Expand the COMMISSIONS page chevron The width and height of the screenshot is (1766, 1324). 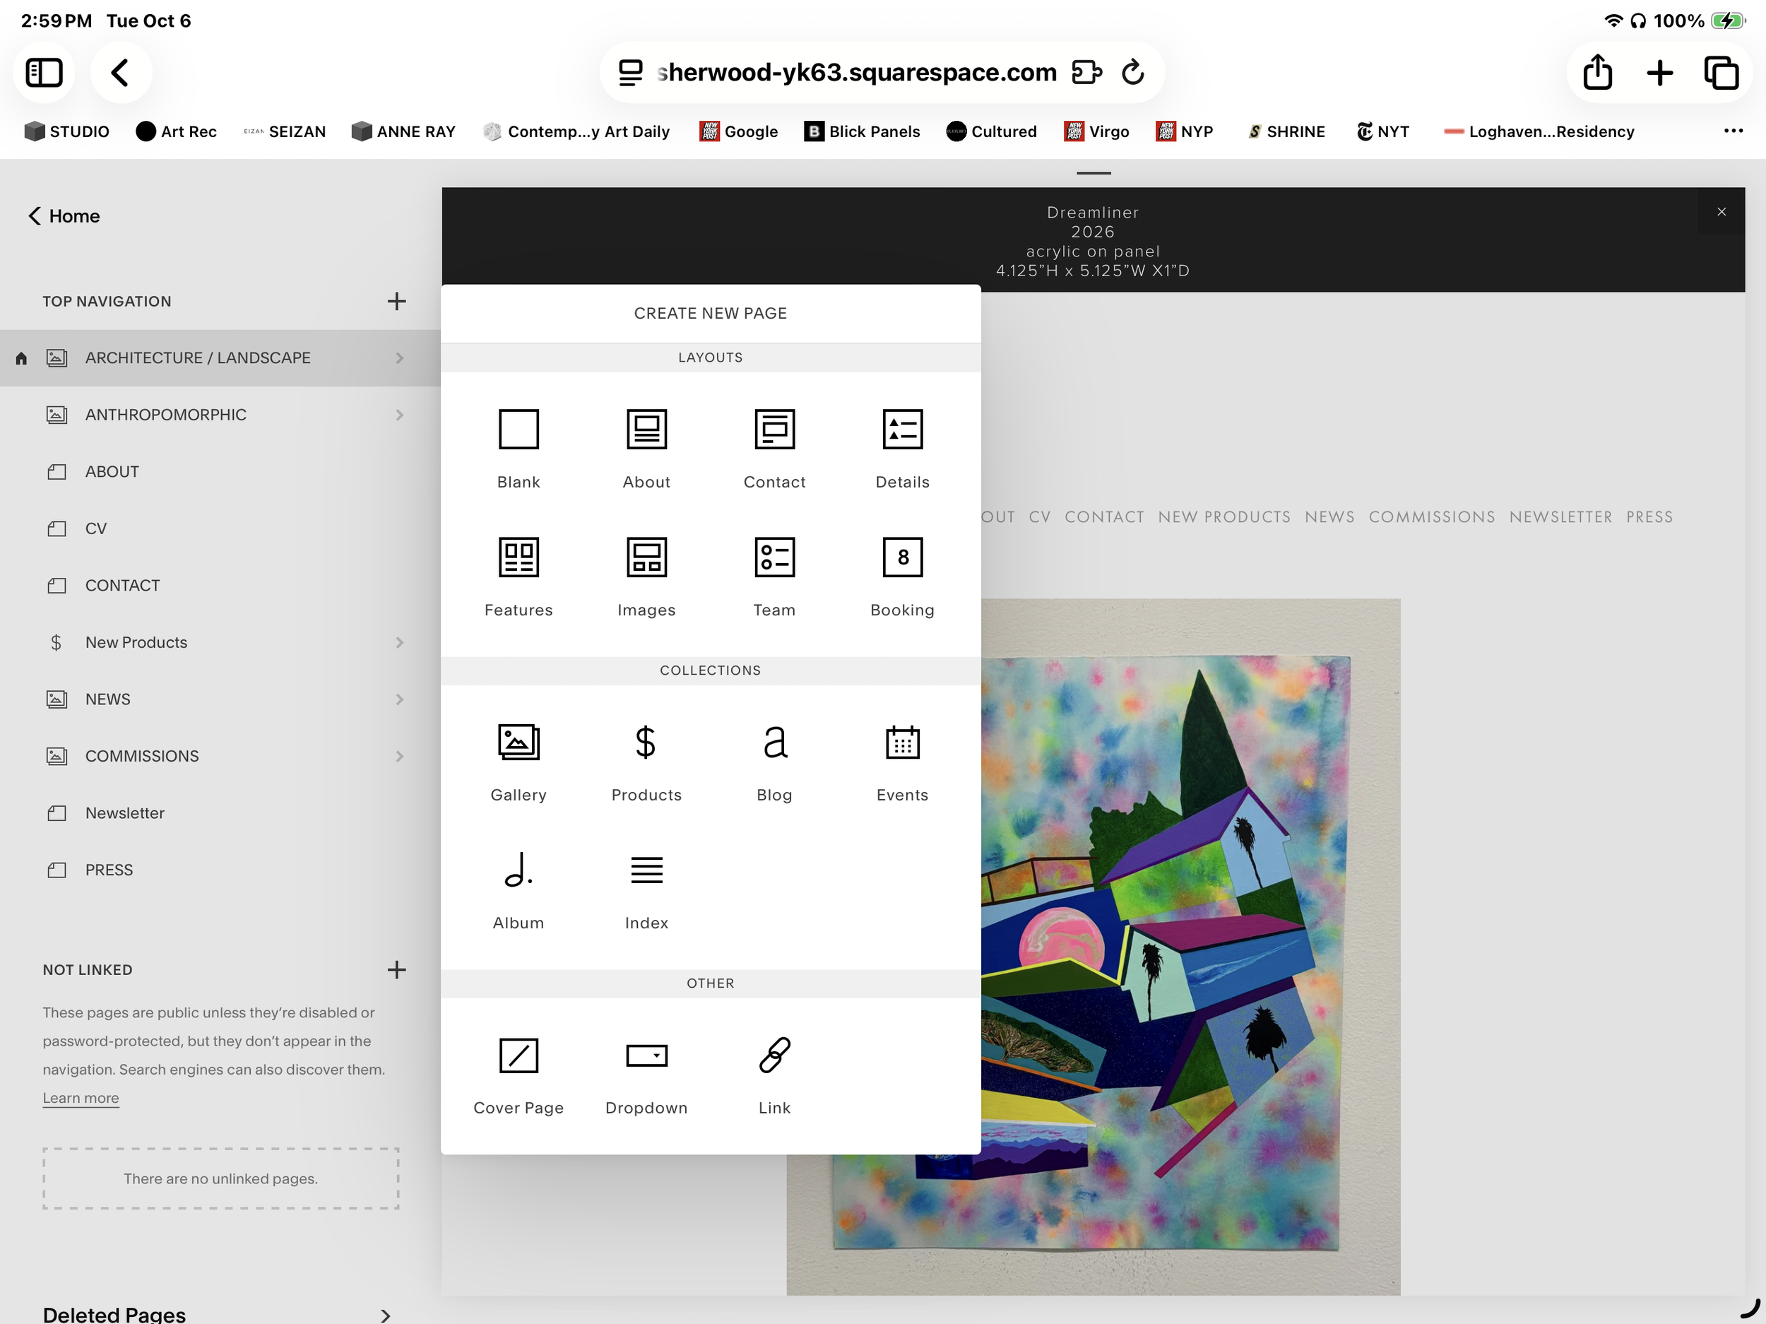click(399, 755)
